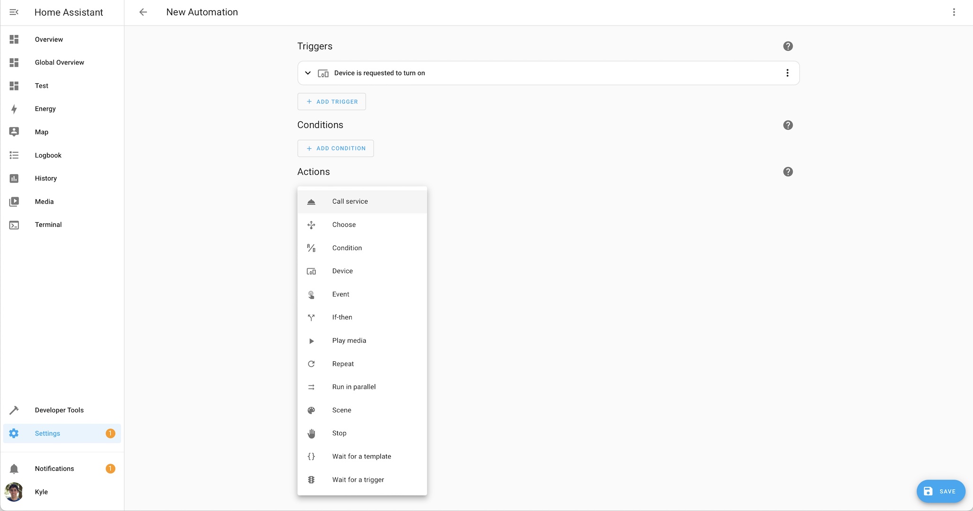
Task: Click the Global Overview dashboard icon
Action: [14, 63]
